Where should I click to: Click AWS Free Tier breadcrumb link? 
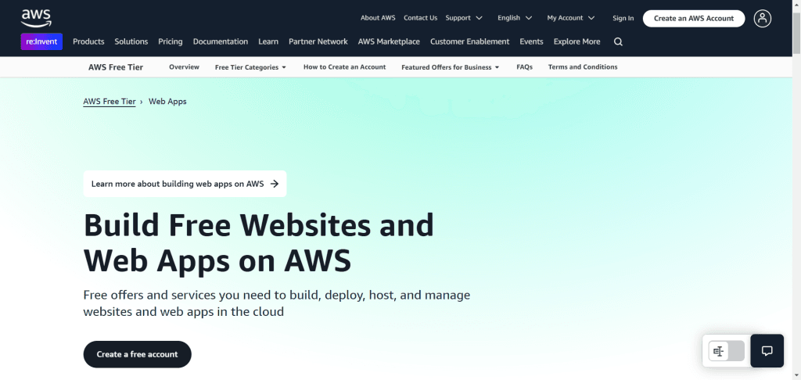point(110,102)
